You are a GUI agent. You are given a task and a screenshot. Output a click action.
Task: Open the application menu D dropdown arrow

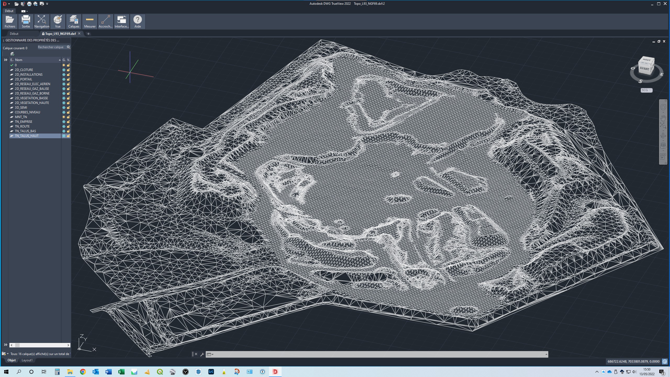point(9,4)
